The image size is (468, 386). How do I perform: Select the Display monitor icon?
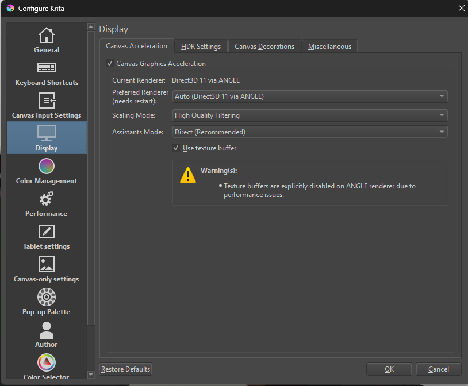point(47,133)
